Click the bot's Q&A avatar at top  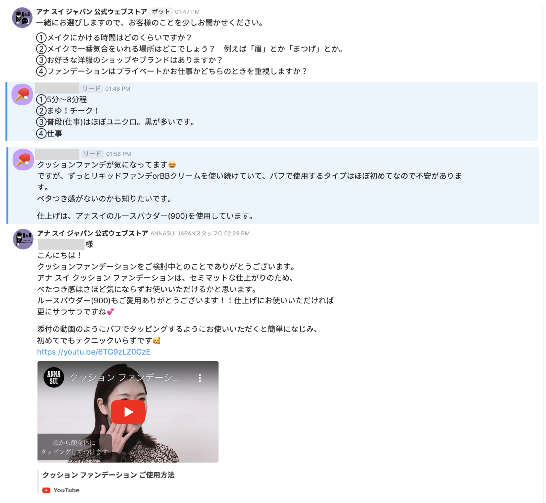tap(22, 17)
